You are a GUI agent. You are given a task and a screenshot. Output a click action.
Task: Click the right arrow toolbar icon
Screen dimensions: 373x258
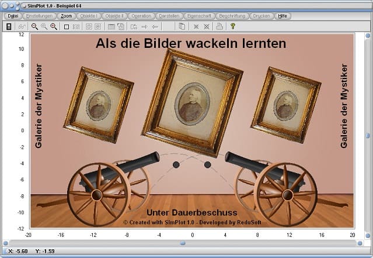[x=144, y=27]
